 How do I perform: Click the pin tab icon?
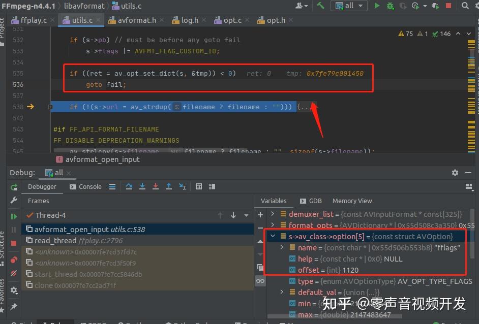coord(14,306)
